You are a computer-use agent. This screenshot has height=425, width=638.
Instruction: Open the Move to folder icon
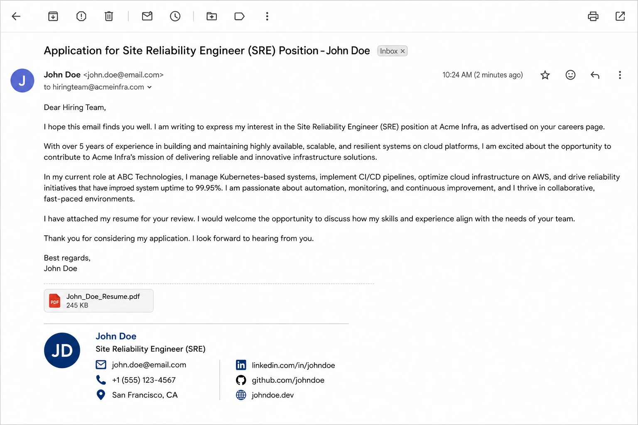(212, 16)
